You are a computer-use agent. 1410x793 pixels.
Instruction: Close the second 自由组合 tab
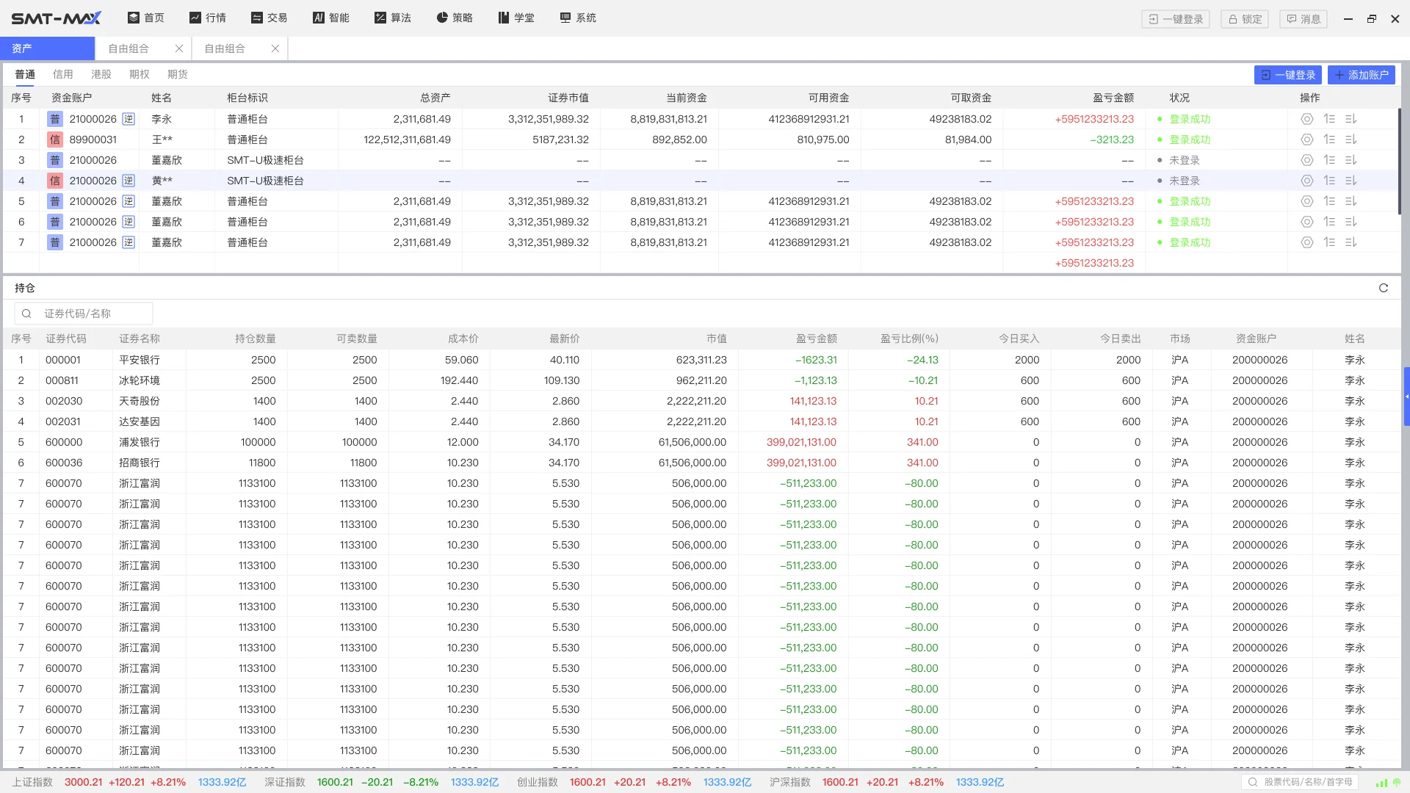click(275, 48)
